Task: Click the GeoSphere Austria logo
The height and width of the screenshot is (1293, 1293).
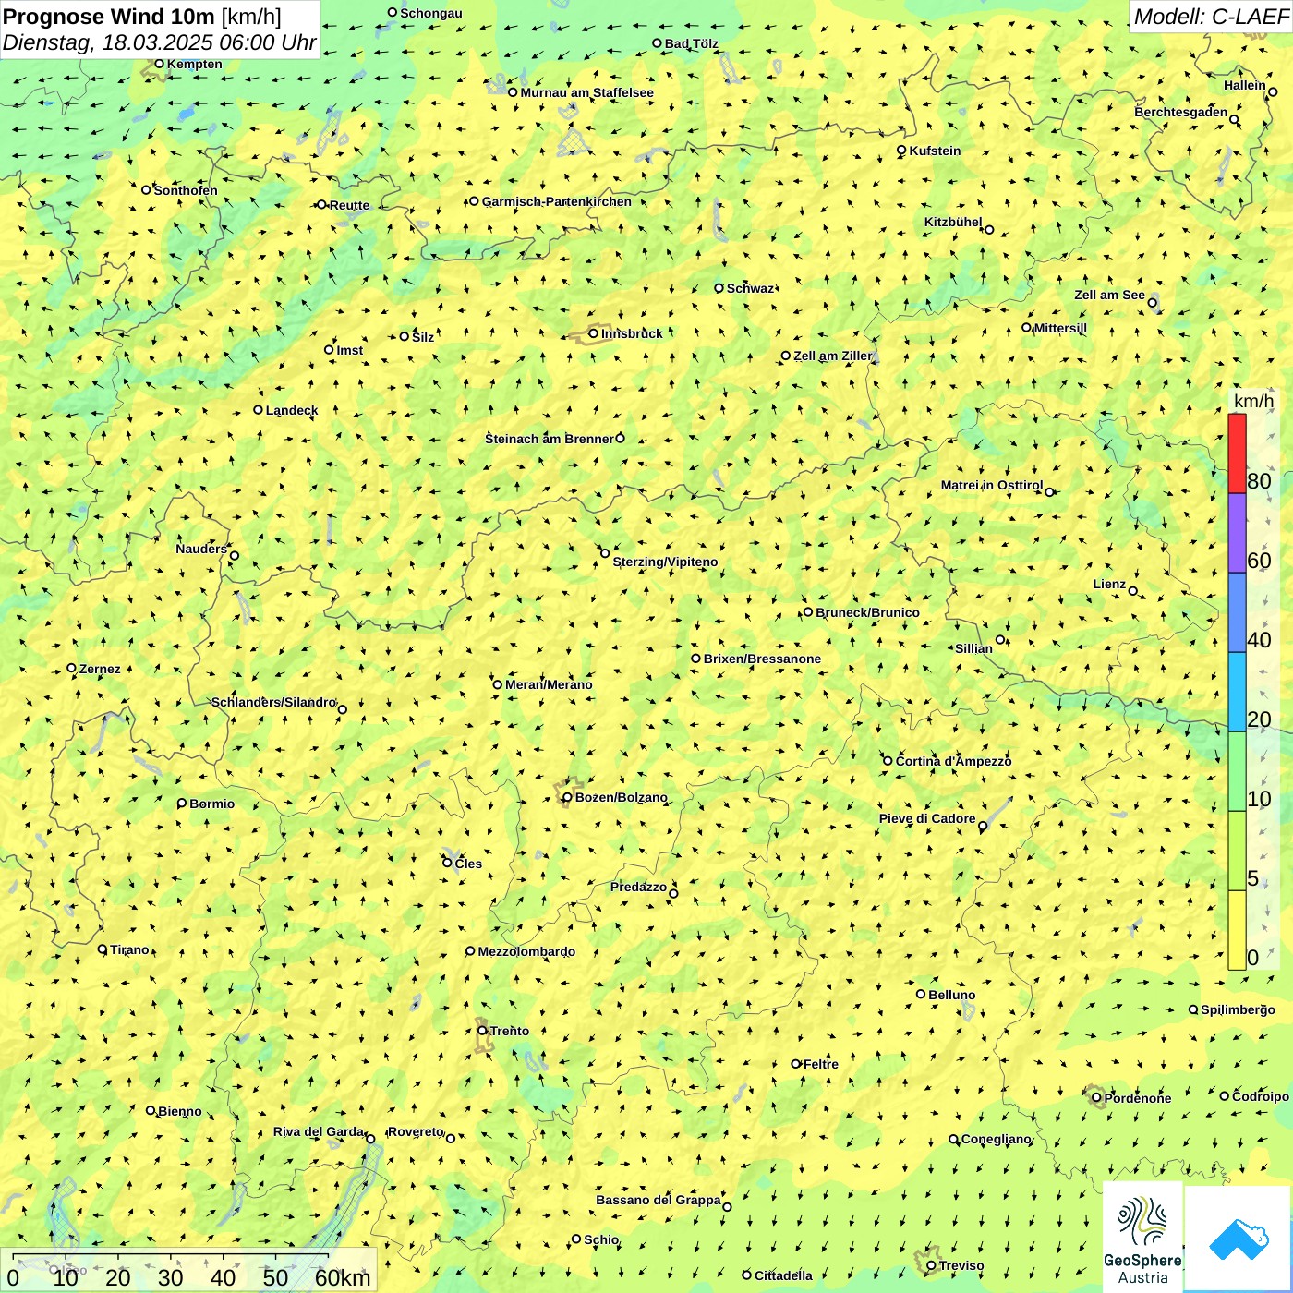Action: [x=1142, y=1236]
